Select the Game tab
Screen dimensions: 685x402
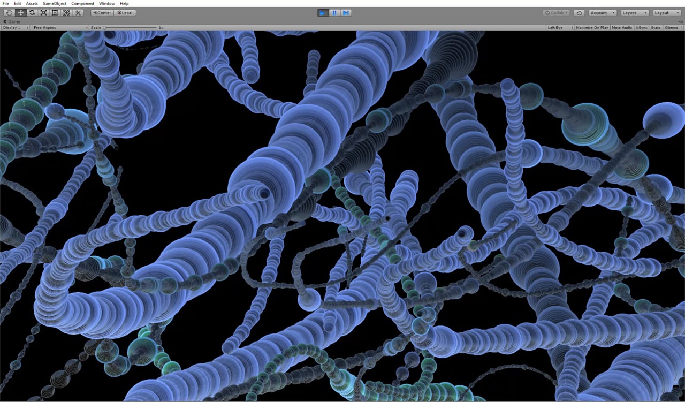(12, 21)
